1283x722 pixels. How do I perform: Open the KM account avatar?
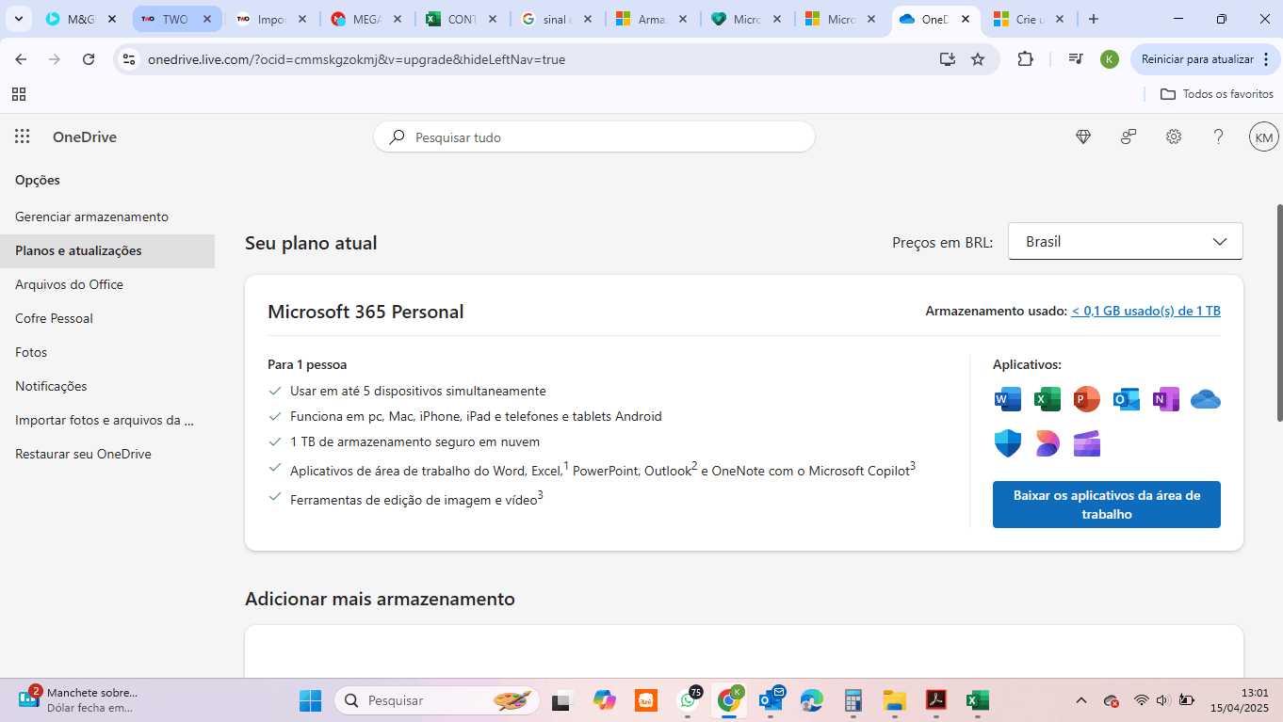(x=1264, y=137)
